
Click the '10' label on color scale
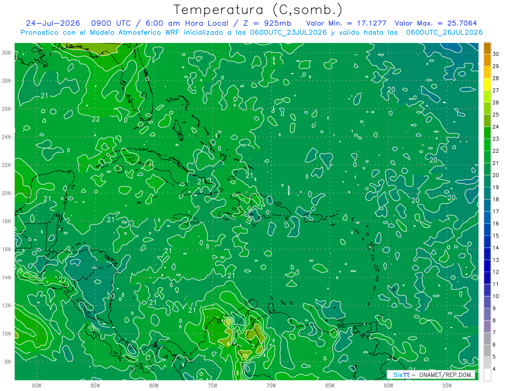pos(496,297)
